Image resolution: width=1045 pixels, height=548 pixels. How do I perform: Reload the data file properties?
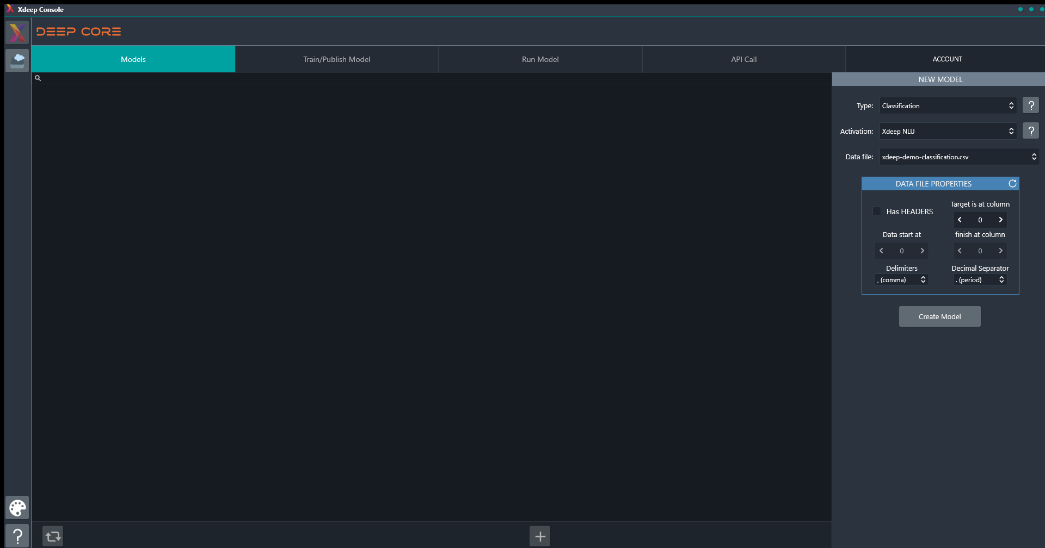1012,184
